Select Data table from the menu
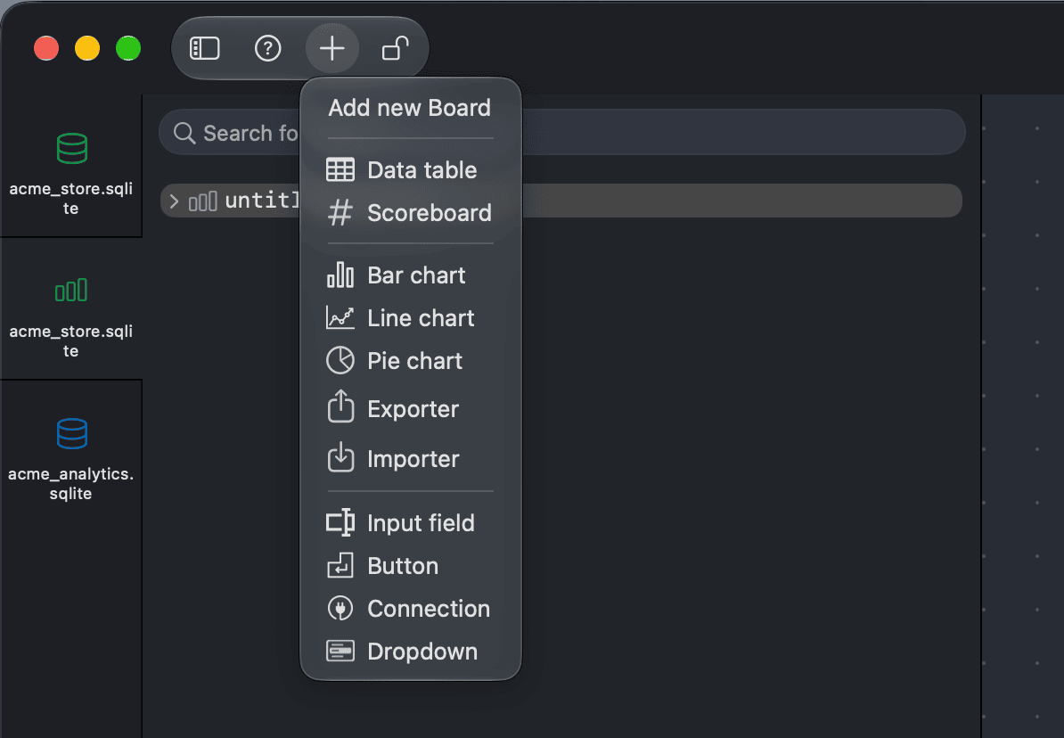The width and height of the screenshot is (1064, 738). coord(411,169)
